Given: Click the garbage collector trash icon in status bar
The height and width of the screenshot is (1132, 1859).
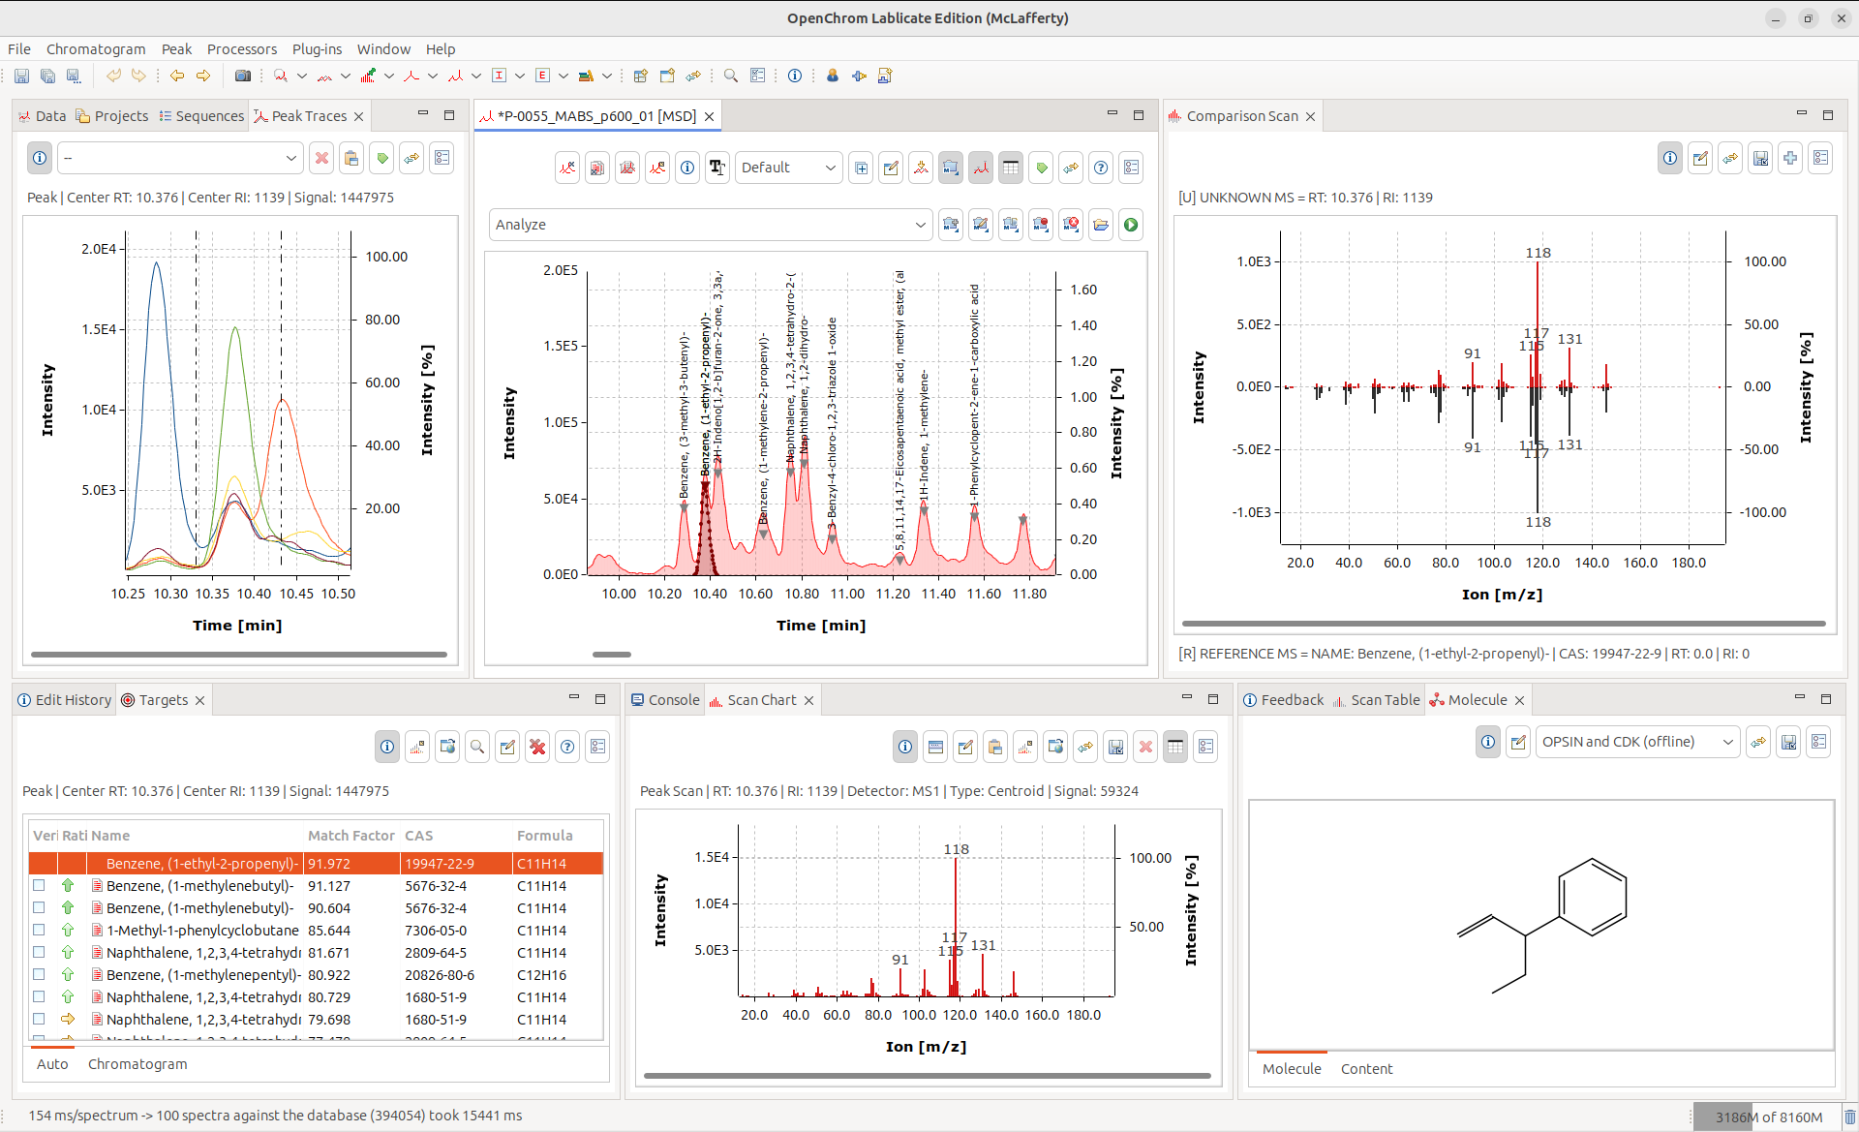Looking at the screenshot, I should (1849, 1117).
